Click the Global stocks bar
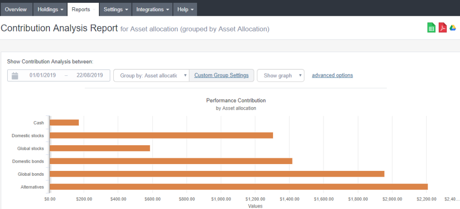460x209 pixels. [x=100, y=148]
